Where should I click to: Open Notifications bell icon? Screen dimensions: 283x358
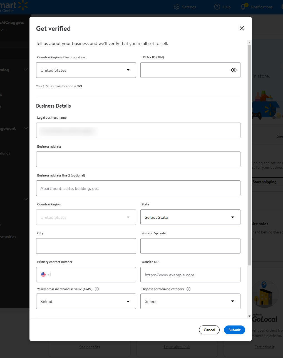click(x=243, y=7)
